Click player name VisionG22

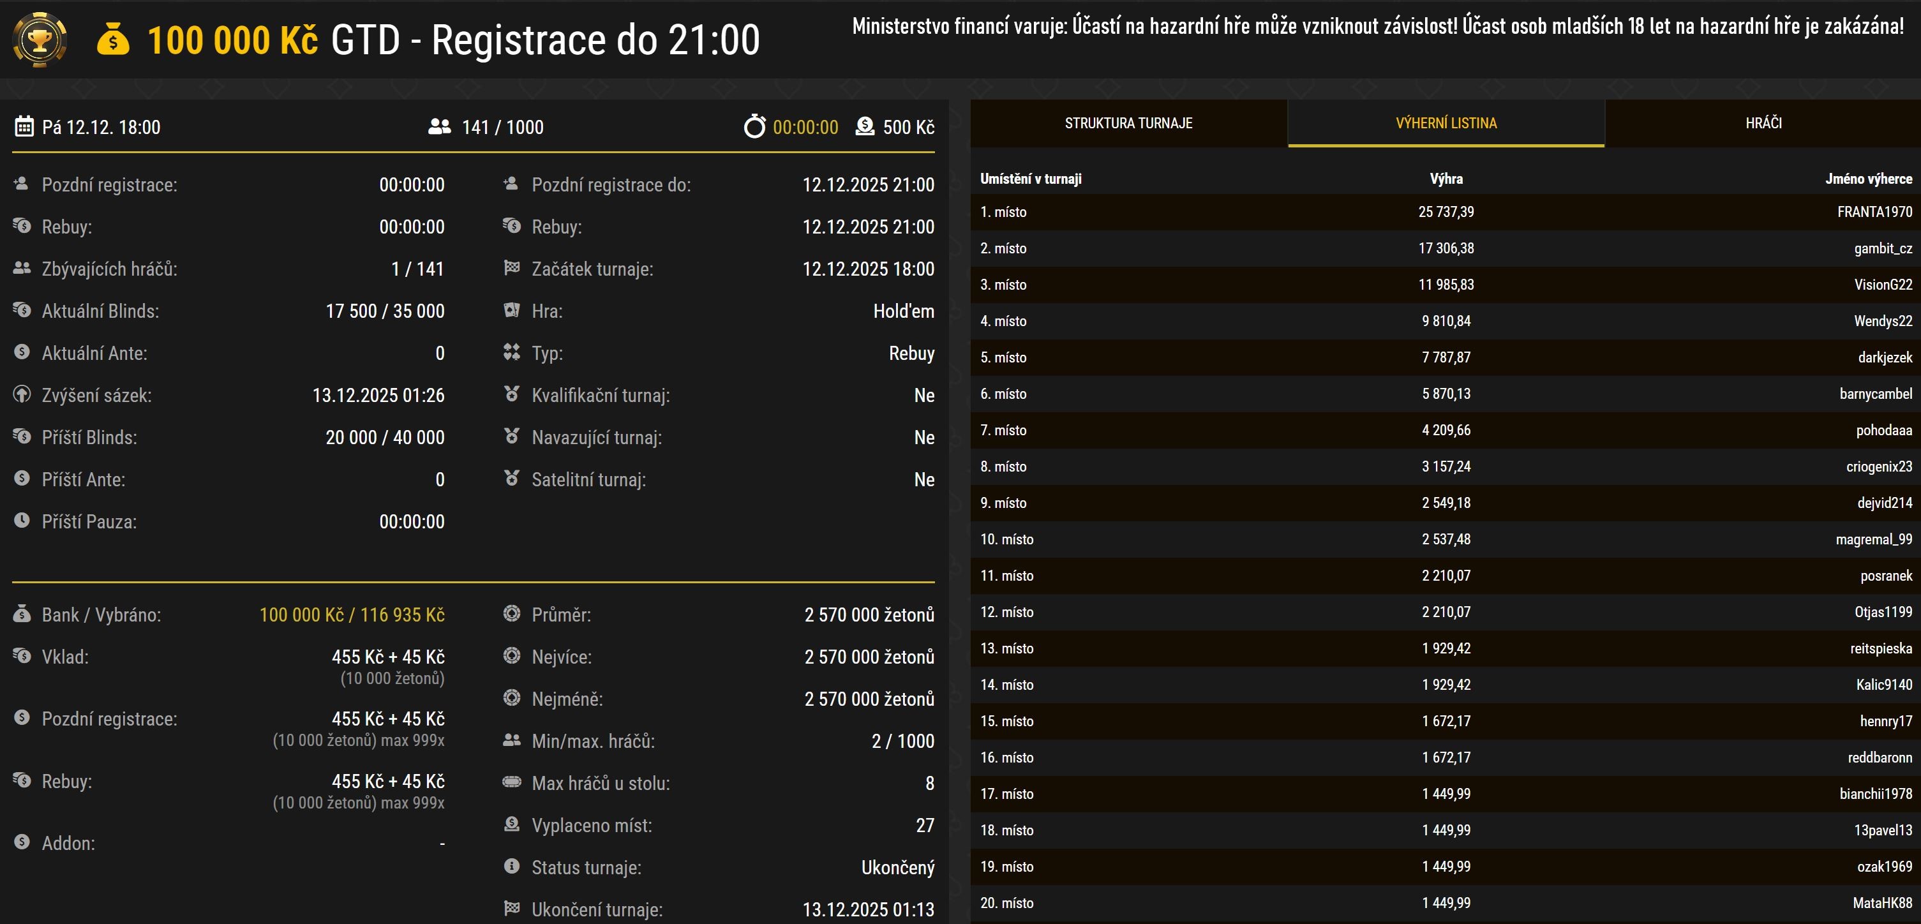pos(1883,285)
